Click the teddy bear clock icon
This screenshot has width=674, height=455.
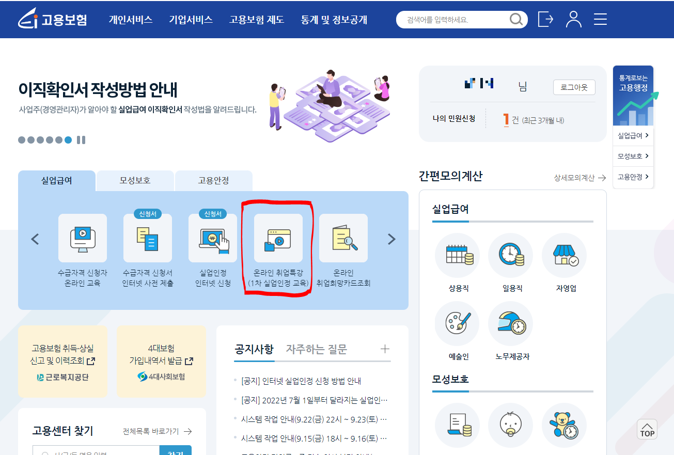click(564, 425)
